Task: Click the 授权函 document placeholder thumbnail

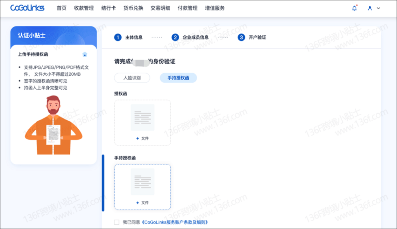Action: click(x=143, y=118)
